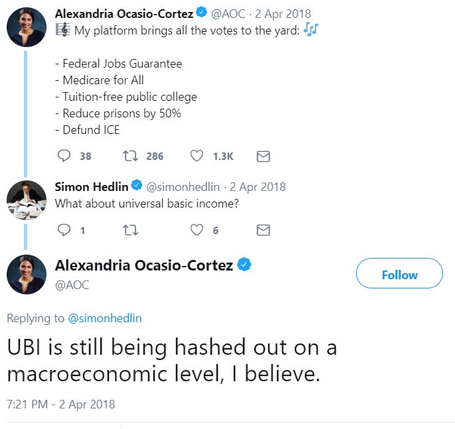Open Alexandria Ocasio-Cortez name on top tweet
Image resolution: width=455 pixels, height=429 pixels.
pyautogui.click(x=124, y=14)
